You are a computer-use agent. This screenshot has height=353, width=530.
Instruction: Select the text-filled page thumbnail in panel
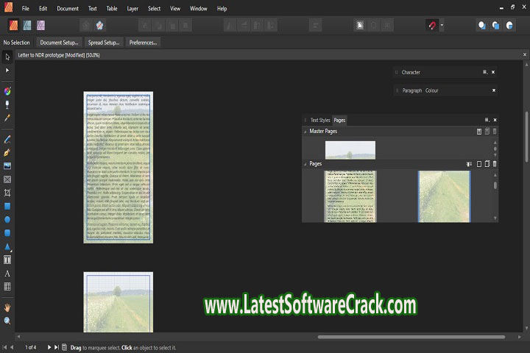pyautogui.click(x=350, y=196)
